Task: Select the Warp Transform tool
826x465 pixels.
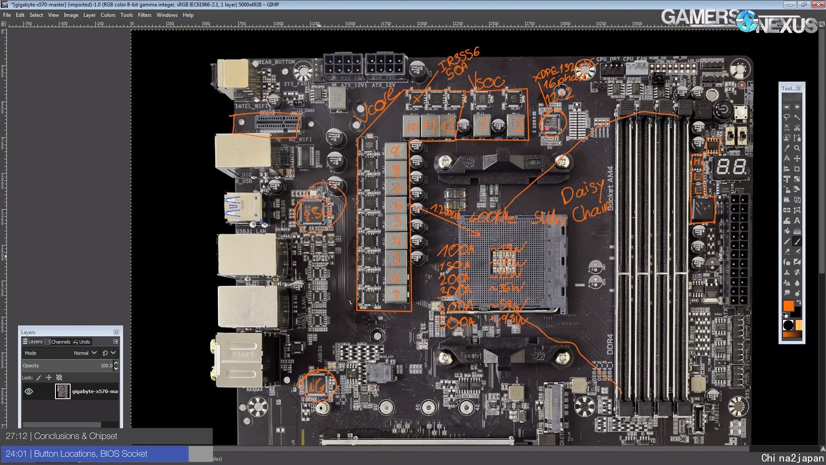Action: coord(787,221)
